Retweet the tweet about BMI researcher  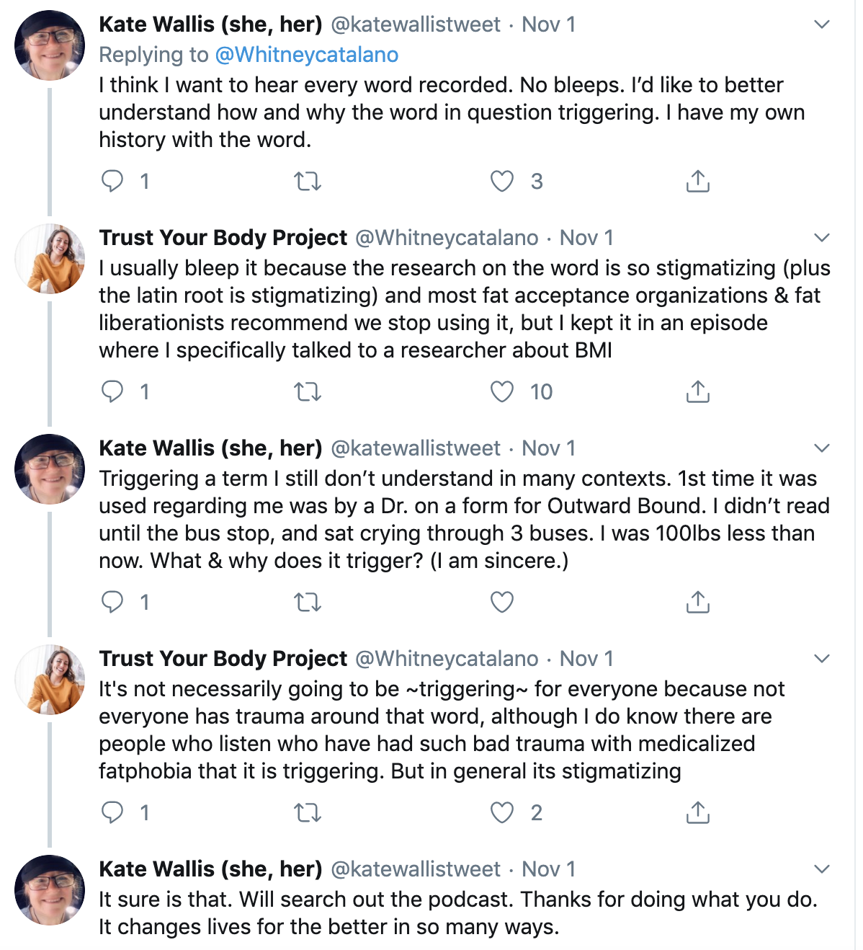click(308, 391)
